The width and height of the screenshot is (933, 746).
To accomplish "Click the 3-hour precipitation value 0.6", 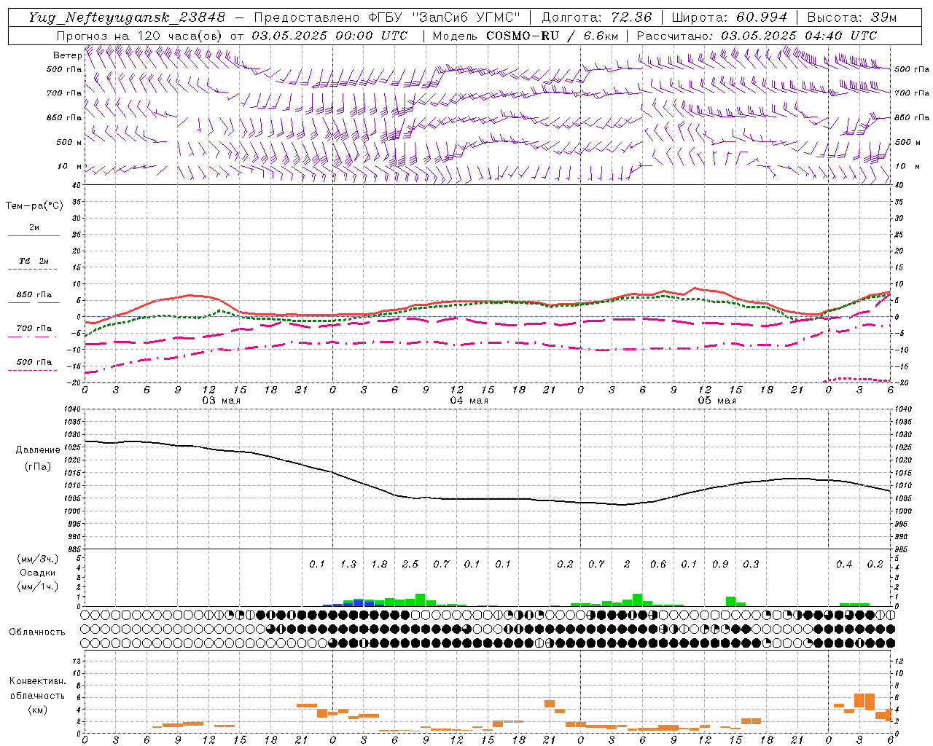I will pyautogui.click(x=658, y=564).
